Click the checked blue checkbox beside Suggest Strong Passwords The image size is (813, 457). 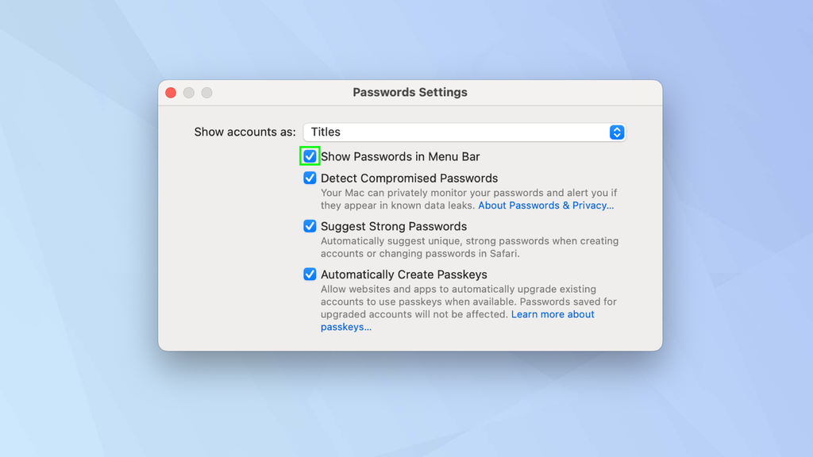pyautogui.click(x=310, y=226)
